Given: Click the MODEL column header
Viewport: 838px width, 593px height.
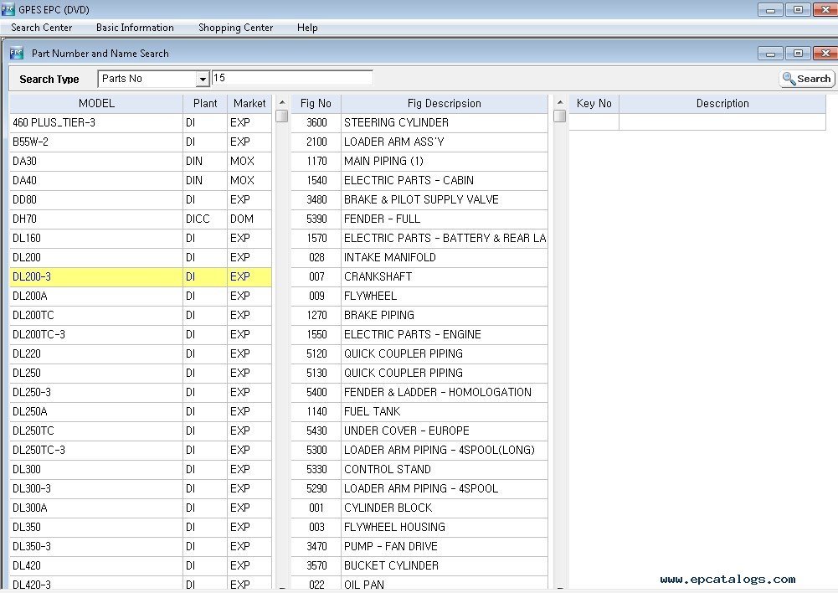Looking at the screenshot, I should click(96, 104).
